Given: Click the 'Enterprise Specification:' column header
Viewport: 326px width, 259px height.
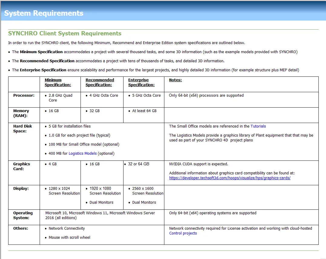Looking at the screenshot, I should point(141,83).
